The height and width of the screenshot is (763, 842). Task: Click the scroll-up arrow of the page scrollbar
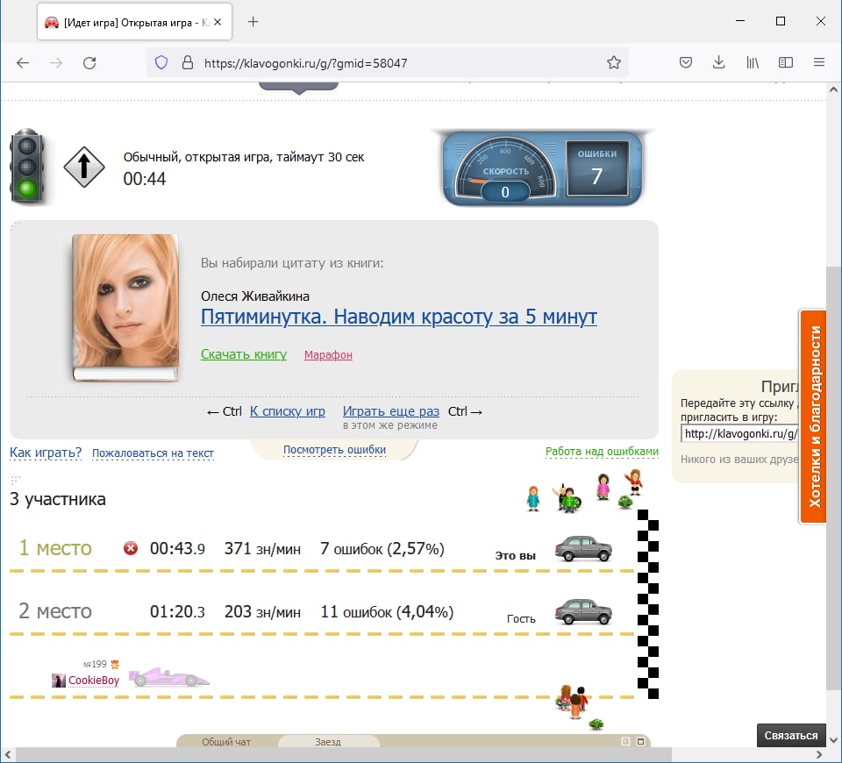point(833,89)
